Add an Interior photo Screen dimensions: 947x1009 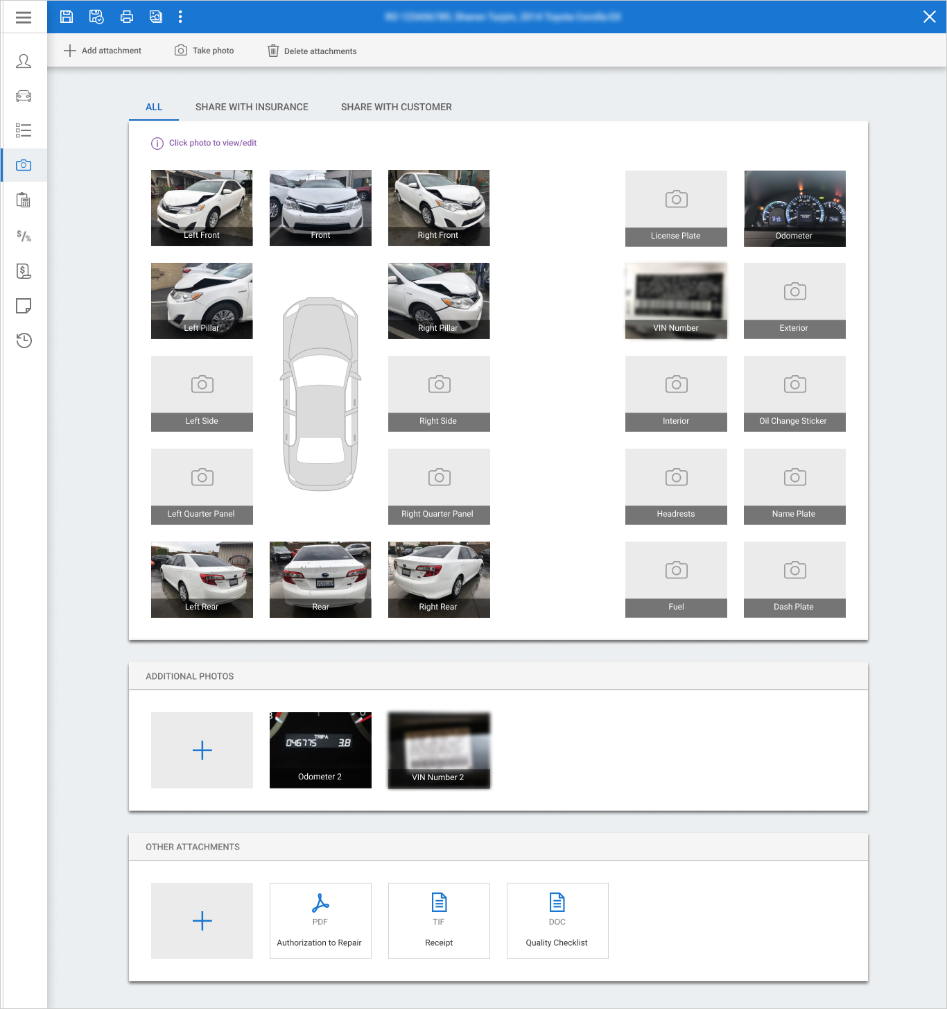pos(676,394)
